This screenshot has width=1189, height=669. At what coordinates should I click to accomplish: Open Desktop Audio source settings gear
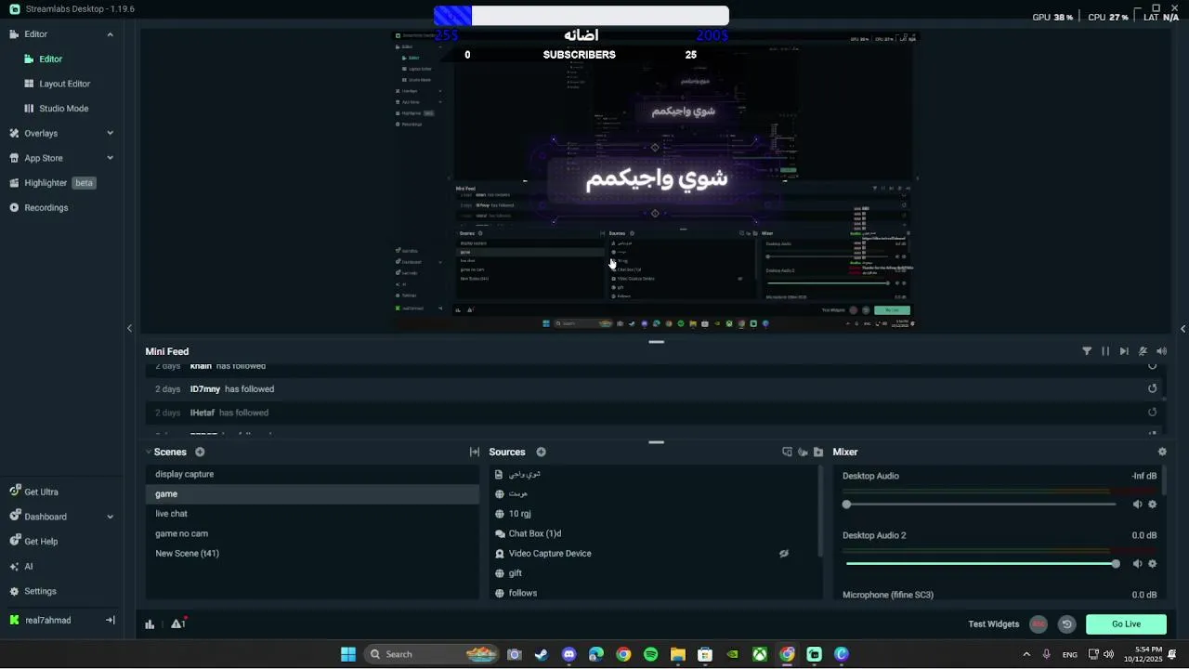pyautogui.click(x=1153, y=505)
